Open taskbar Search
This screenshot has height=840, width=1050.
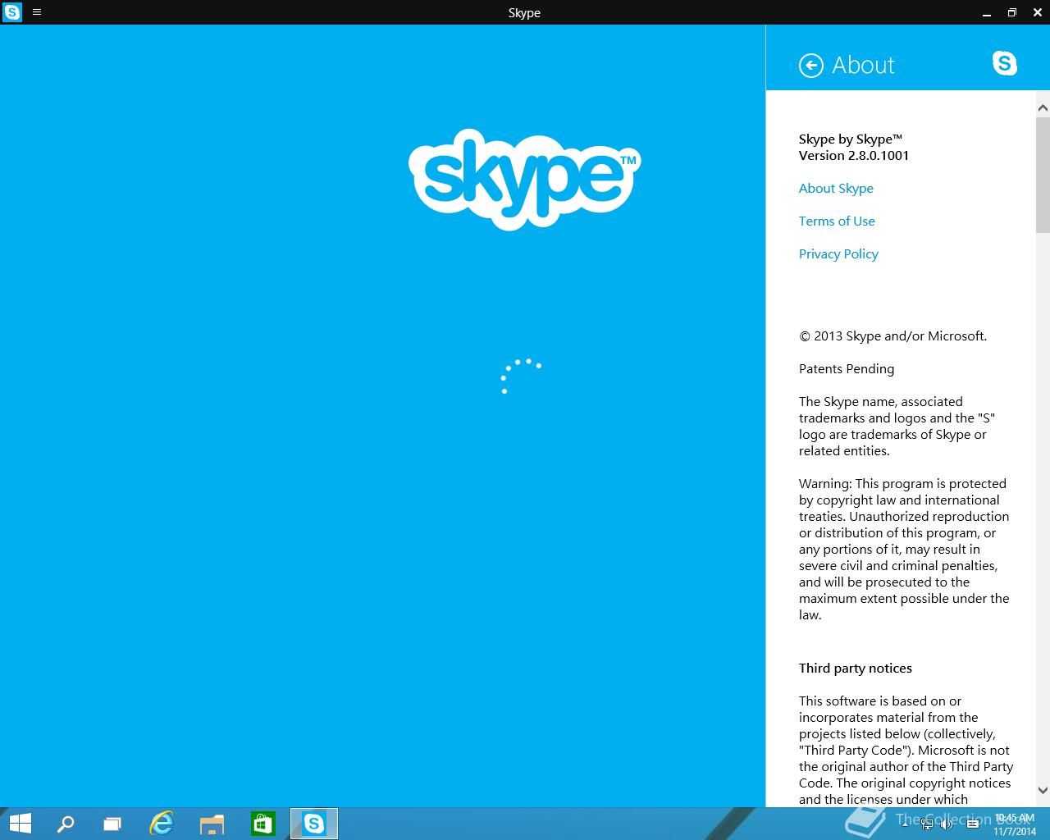tap(66, 824)
